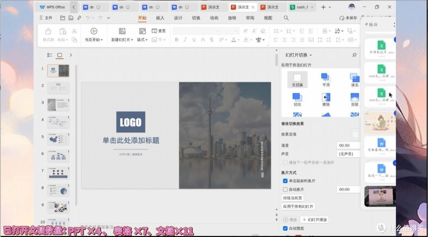This screenshot has height=237, width=428.
Task: Switch to the 设计 ribbon tab
Action: click(178, 18)
